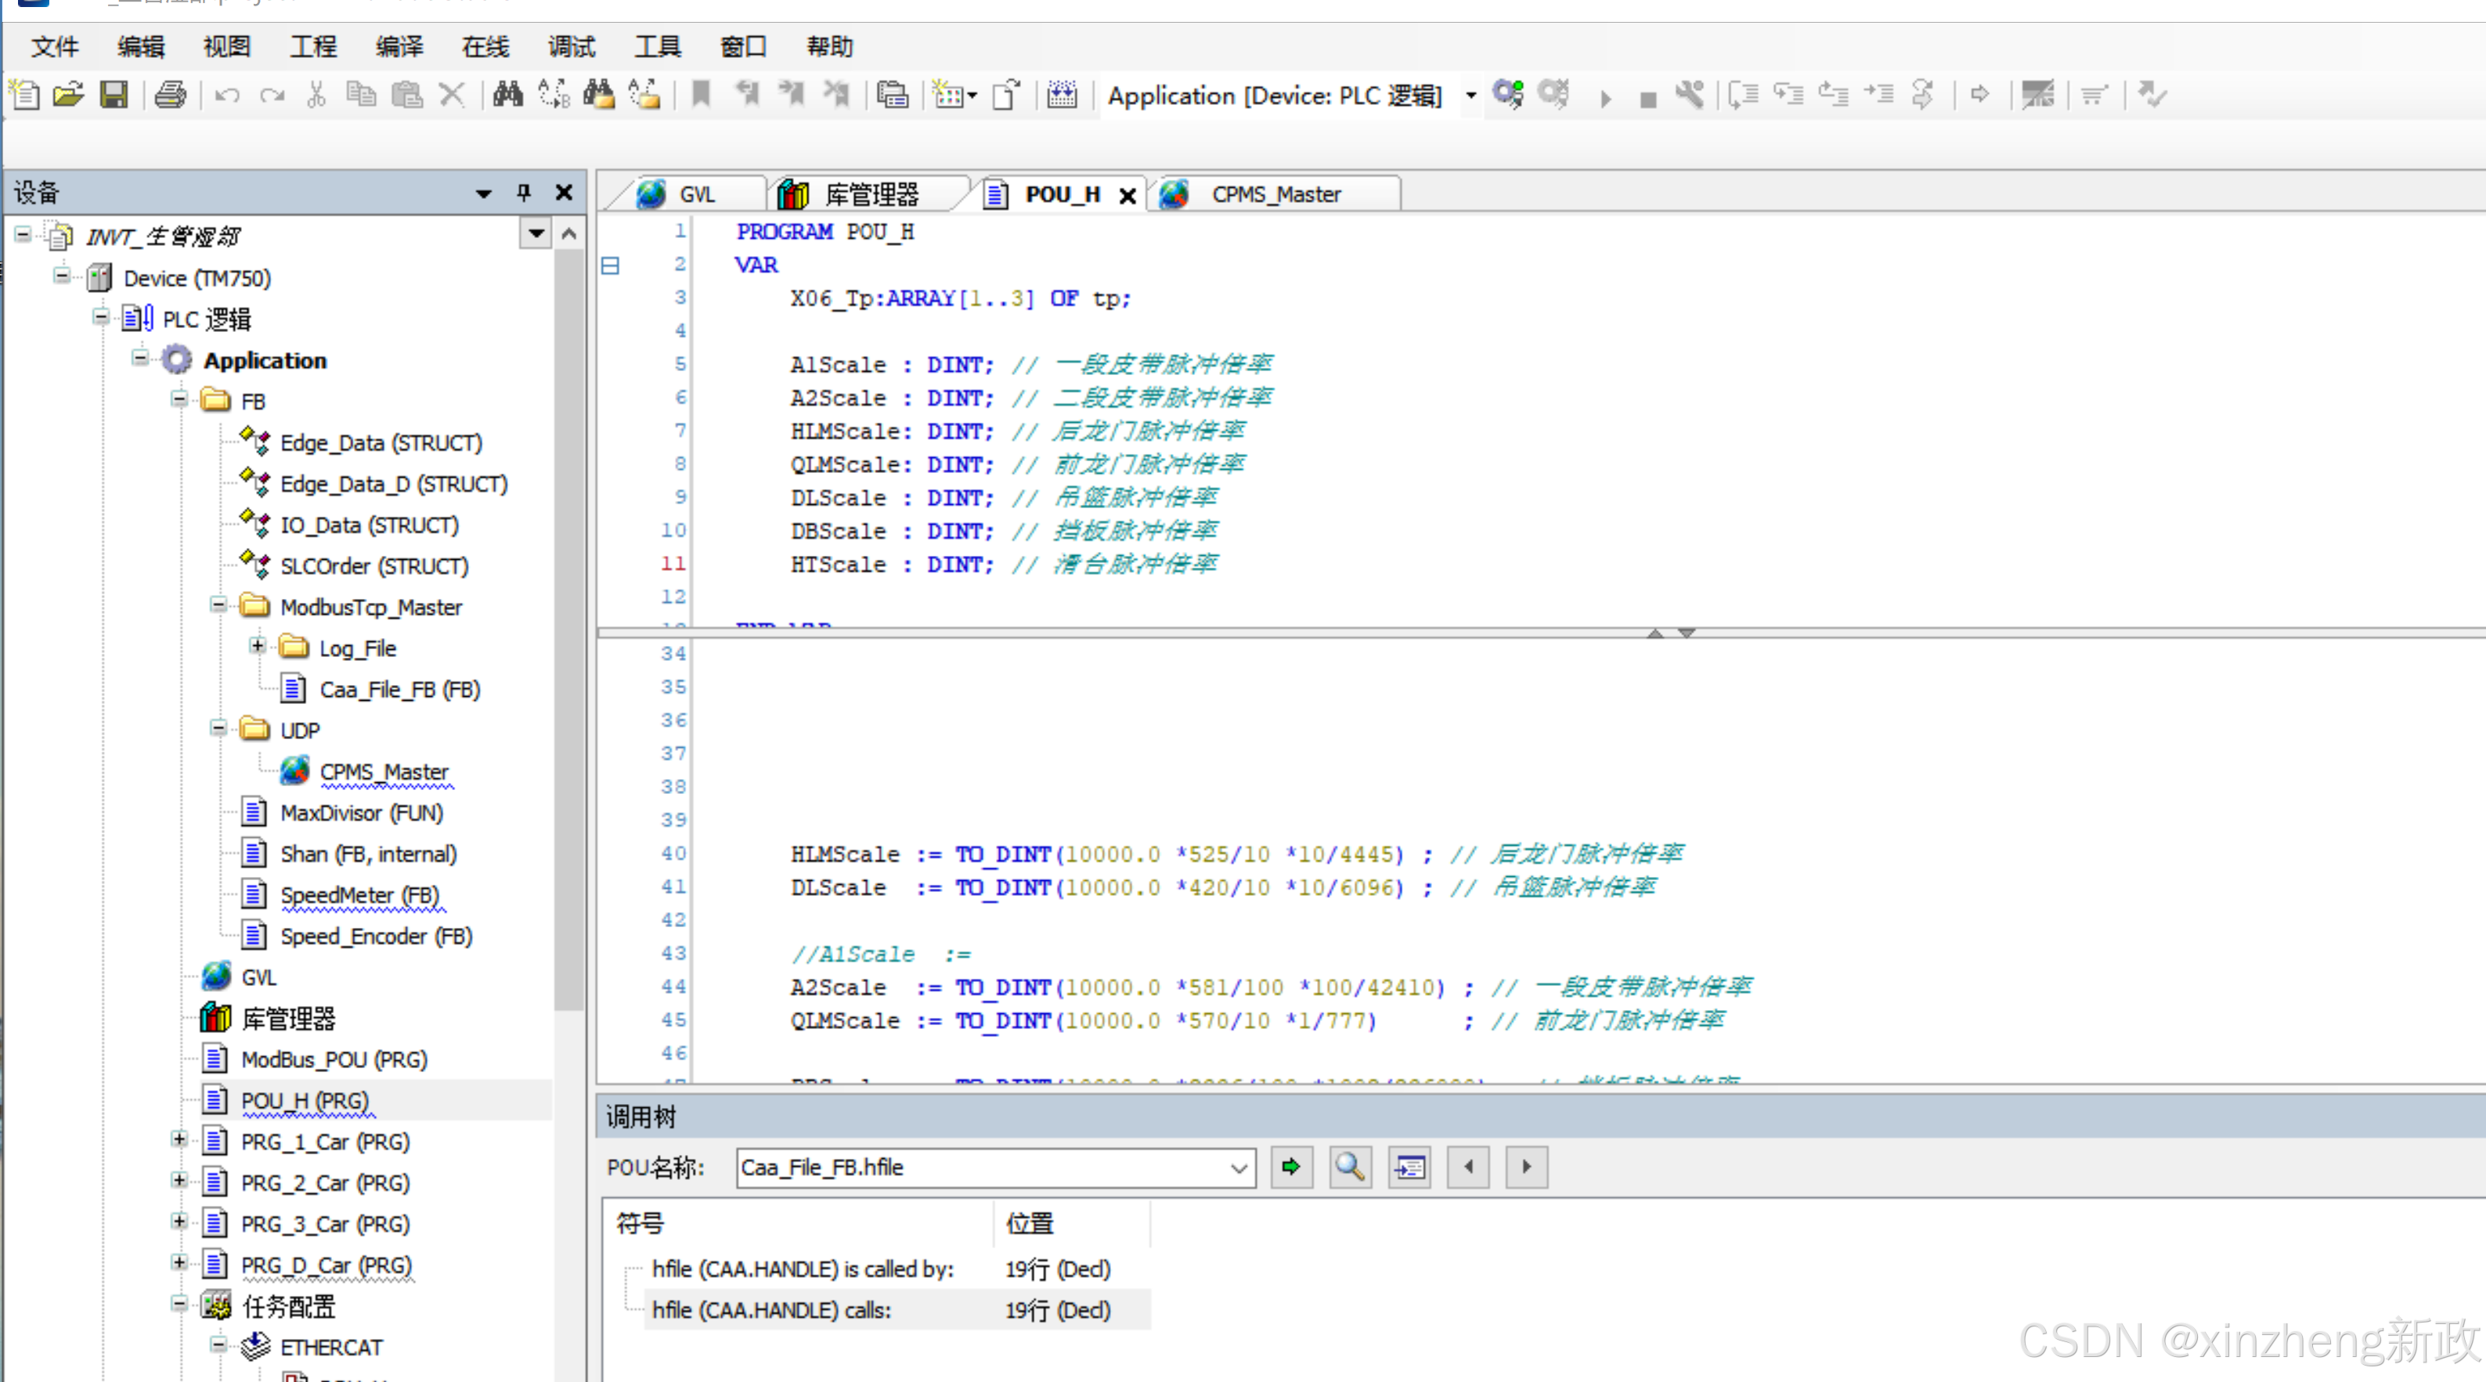Viewport: 2486px width, 1382px height.
Task: Collapse the FB folder in device tree
Action: 179,399
